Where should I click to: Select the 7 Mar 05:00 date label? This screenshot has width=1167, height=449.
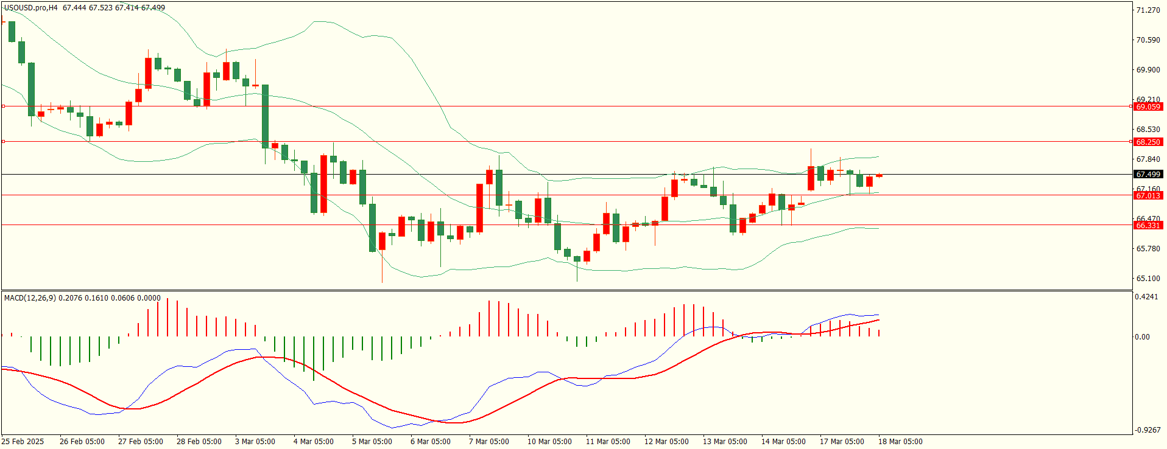click(x=488, y=442)
